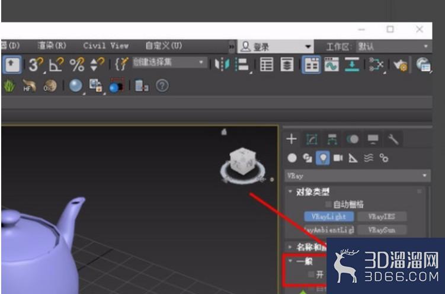Click the VRaySun button

(382, 229)
